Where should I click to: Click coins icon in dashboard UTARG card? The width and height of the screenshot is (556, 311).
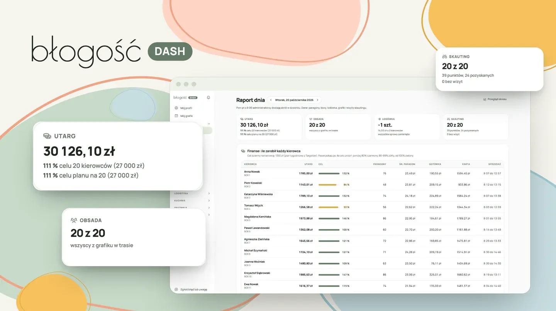[x=242, y=119]
